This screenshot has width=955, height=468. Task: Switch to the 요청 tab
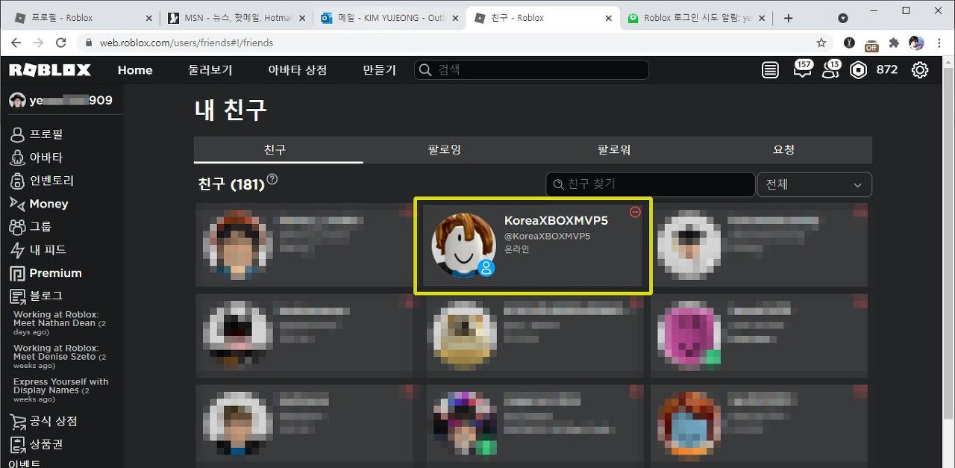tap(784, 150)
